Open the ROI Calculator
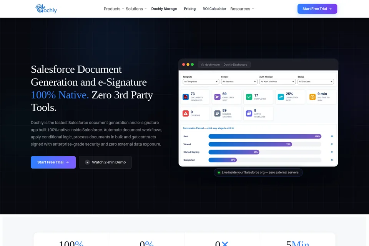The height and width of the screenshot is (246, 369). (214, 9)
